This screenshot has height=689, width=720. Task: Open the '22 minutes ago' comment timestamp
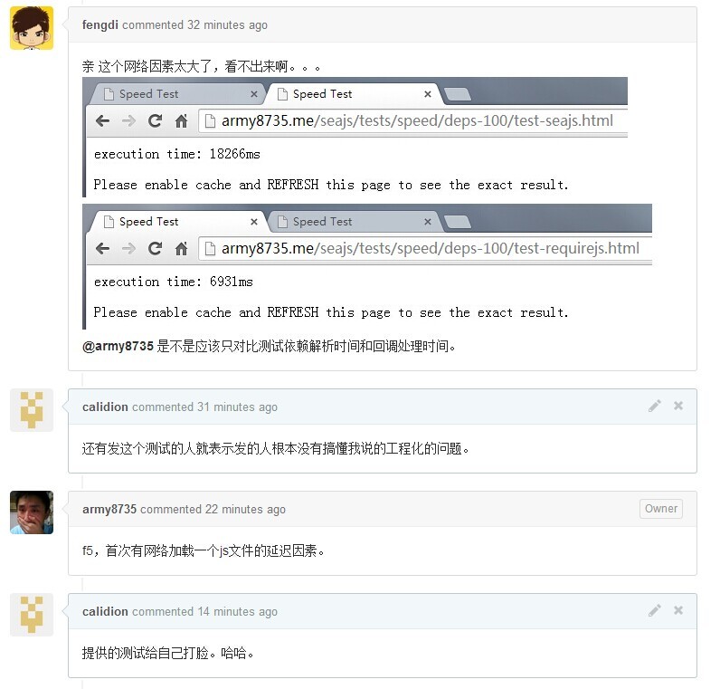pos(245,509)
